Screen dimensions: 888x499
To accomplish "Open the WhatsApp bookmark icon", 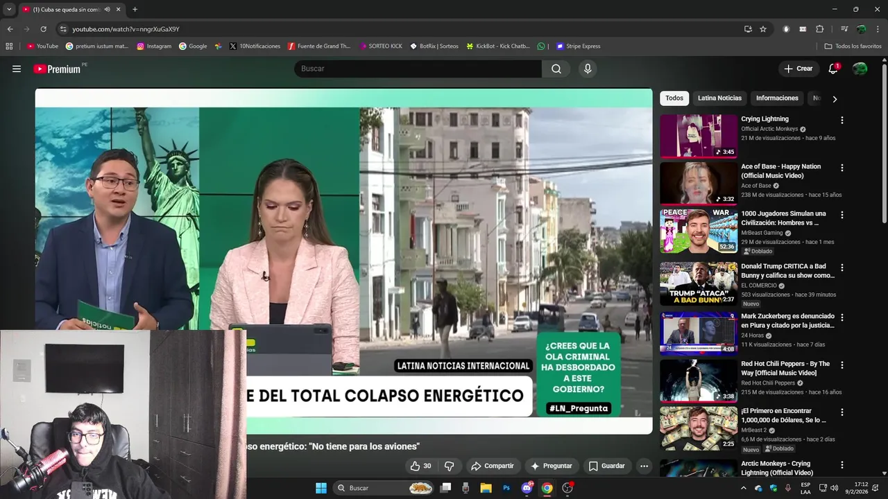I will click(x=541, y=46).
